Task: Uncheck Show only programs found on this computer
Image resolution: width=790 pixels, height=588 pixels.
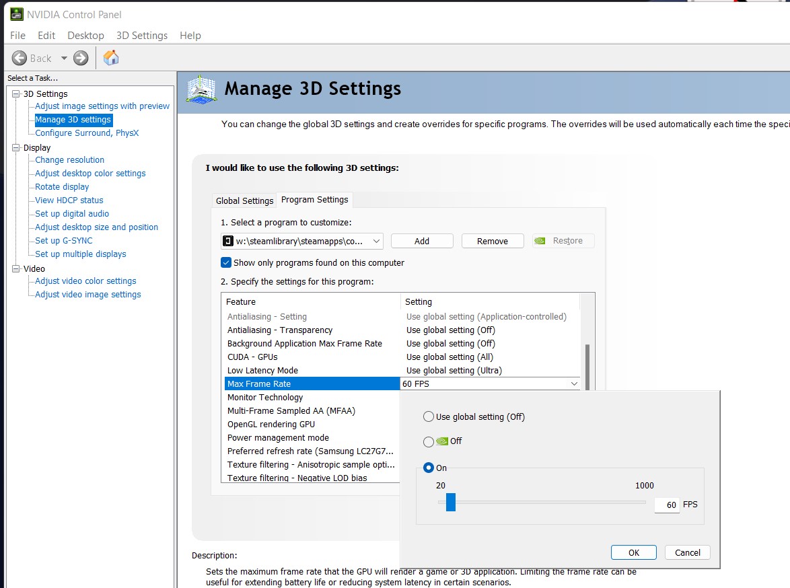Action: [226, 262]
